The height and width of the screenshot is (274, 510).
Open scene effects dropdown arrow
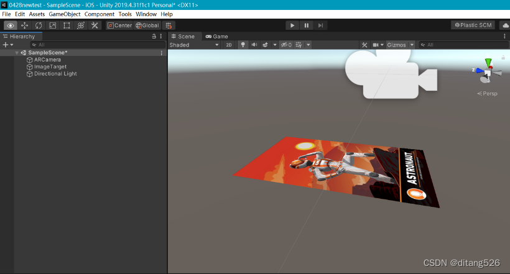pyautogui.click(x=274, y=45)
